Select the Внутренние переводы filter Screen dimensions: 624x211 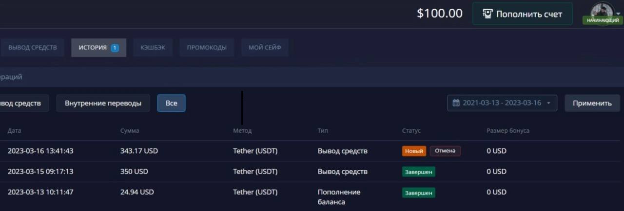(103, 103)
